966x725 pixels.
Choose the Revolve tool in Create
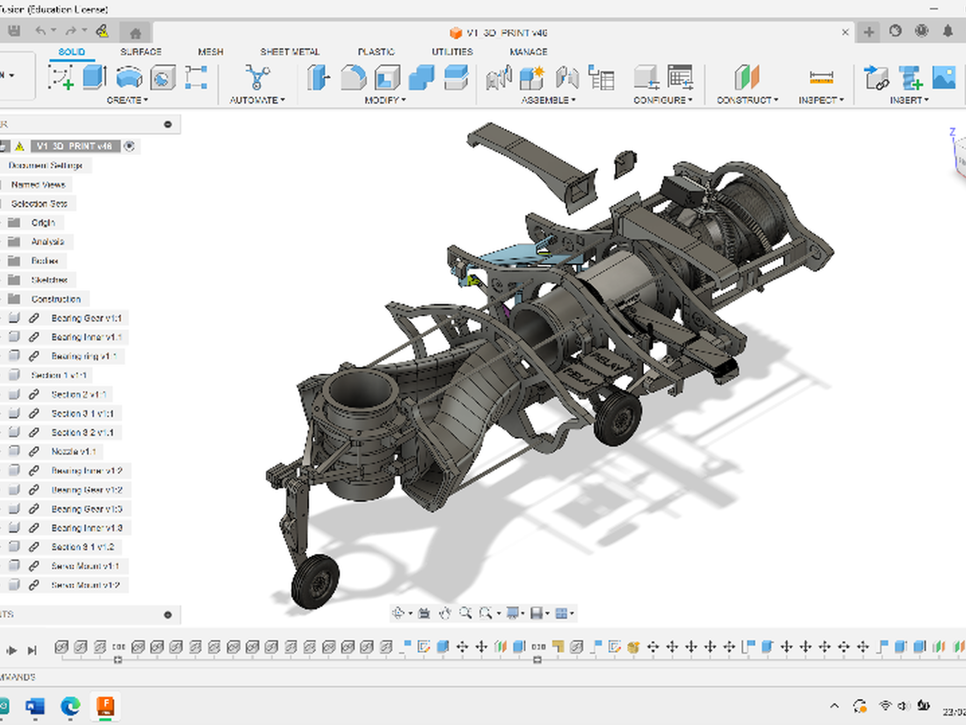pos(129,78)
